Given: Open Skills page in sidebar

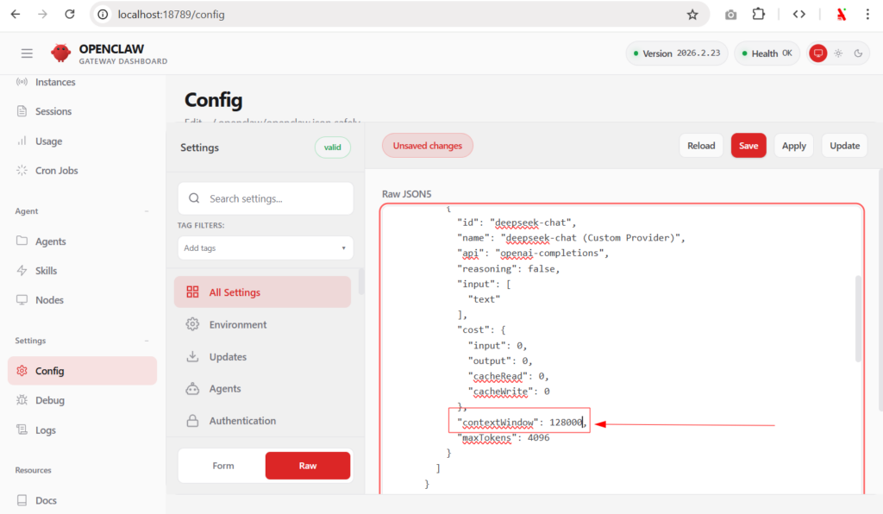Looking at the screenshot, I should [46, 271].
